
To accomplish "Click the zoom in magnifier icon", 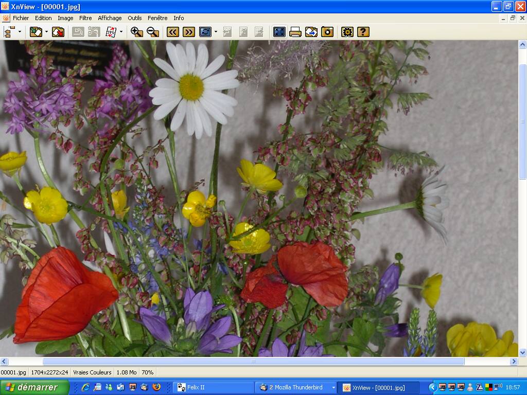I will tap(137, 32).
